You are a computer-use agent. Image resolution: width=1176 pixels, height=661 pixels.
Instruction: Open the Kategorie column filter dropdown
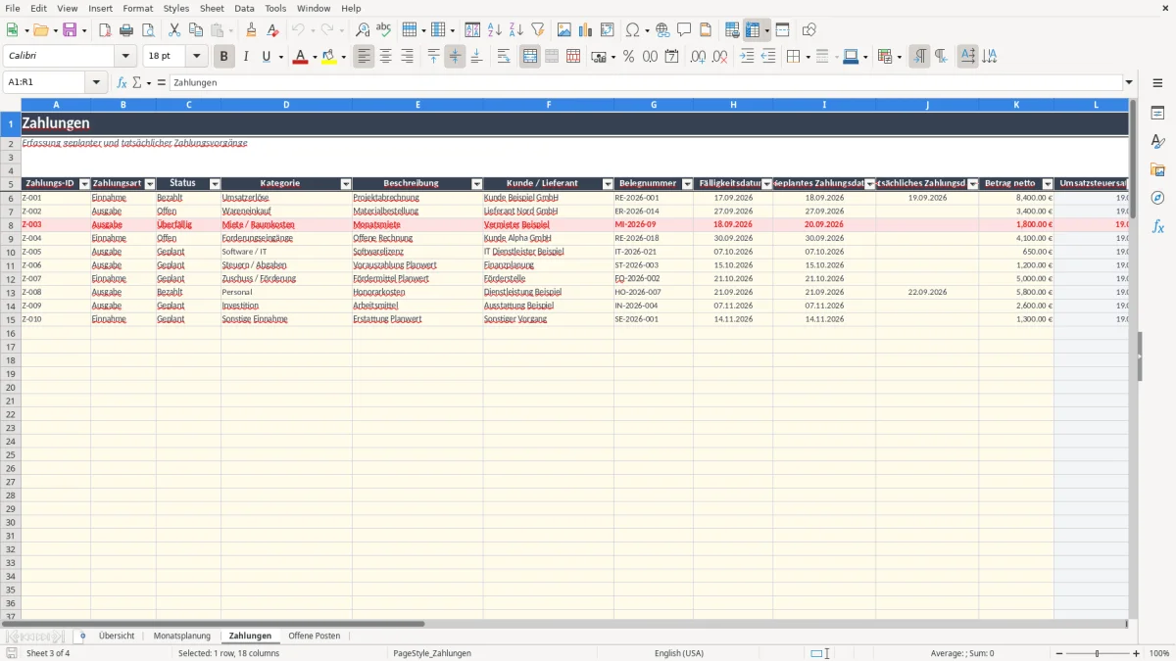(x=346, y=184)
